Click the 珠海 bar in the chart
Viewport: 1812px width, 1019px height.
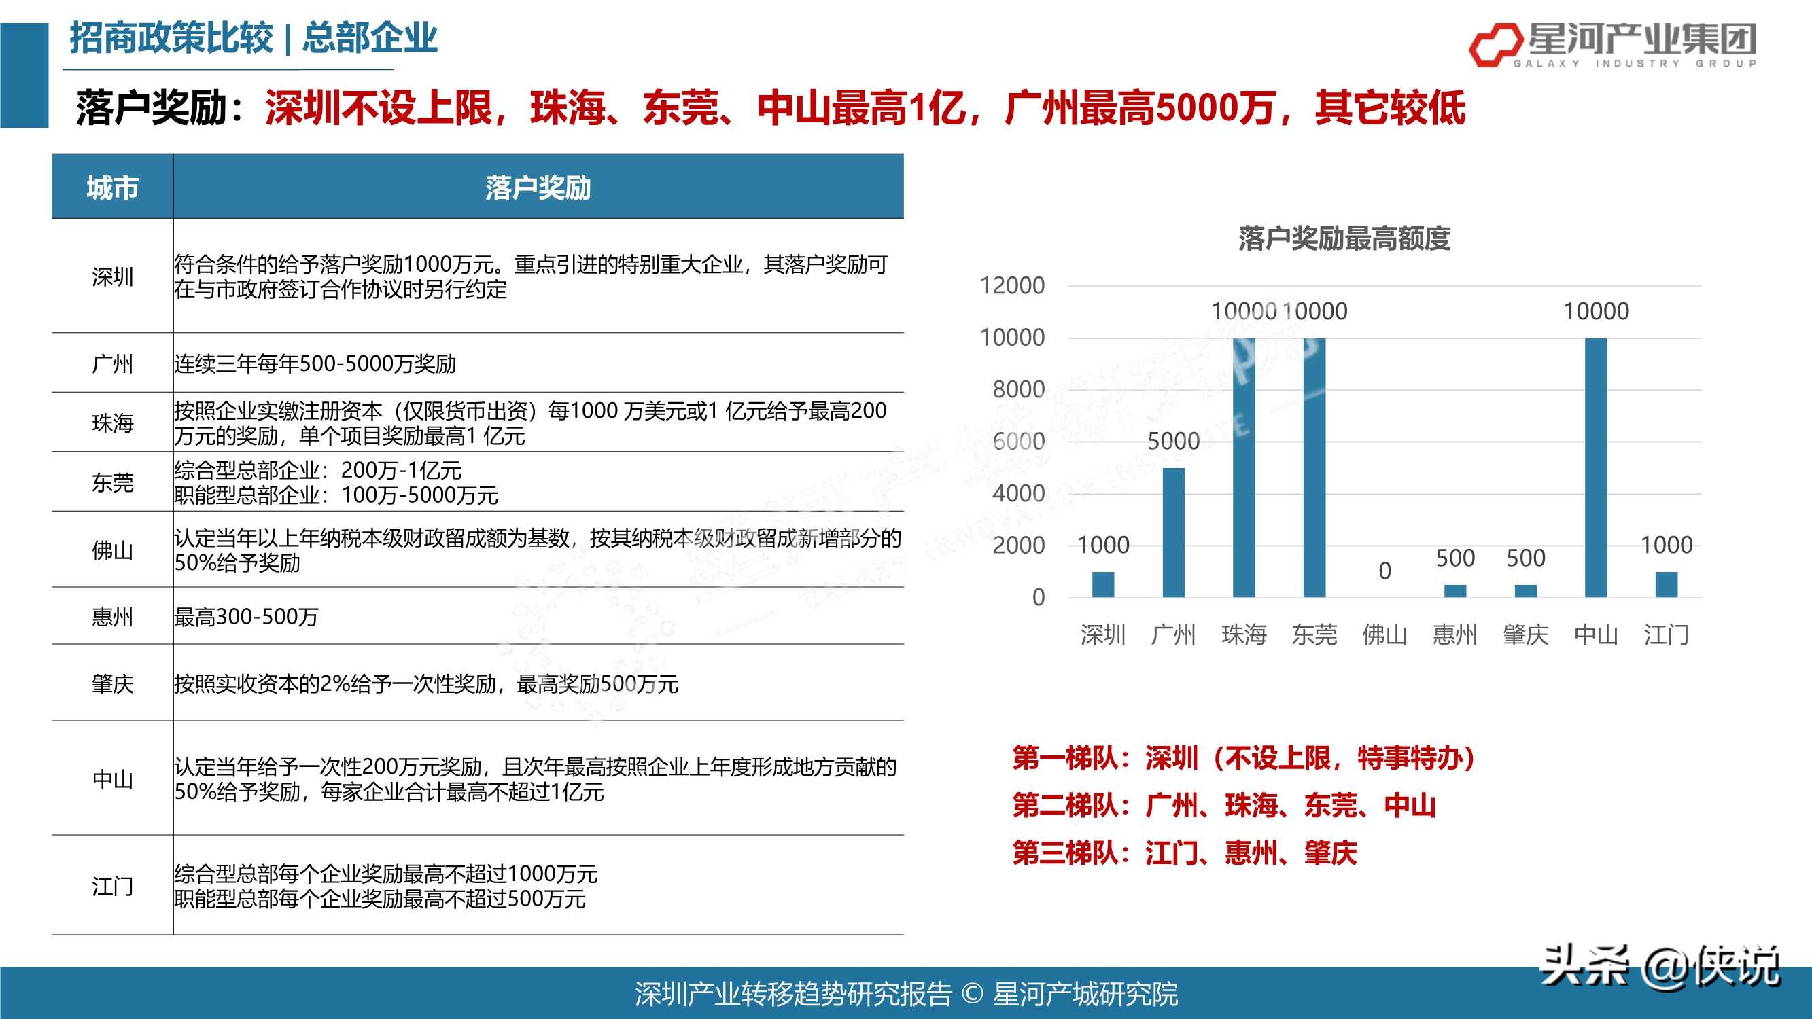point(1244,467)
